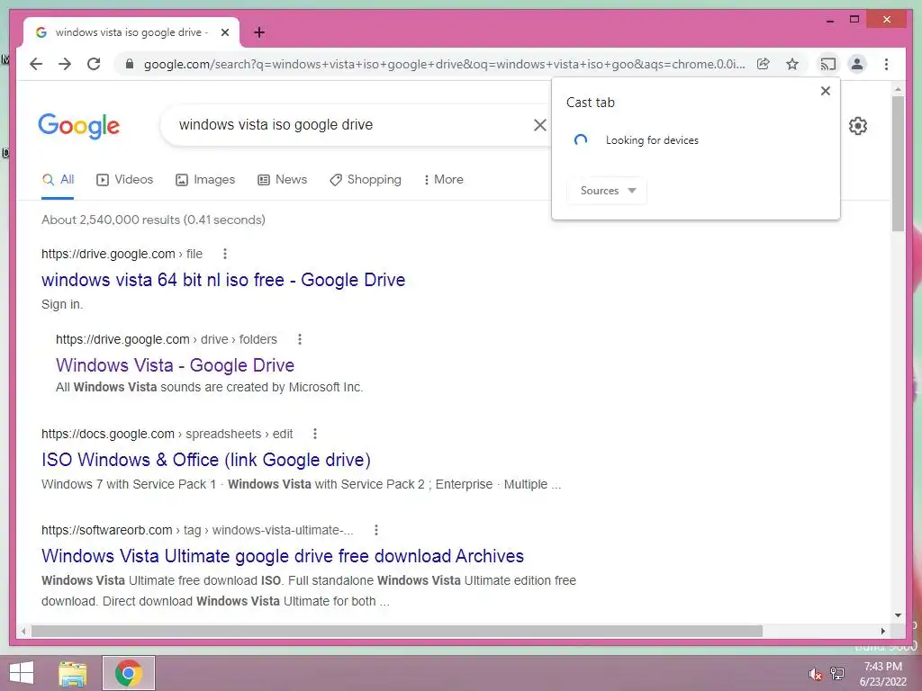Open File Explorer from taskbar
Viewport: 922px width, 691px height.
click(73, 673)
